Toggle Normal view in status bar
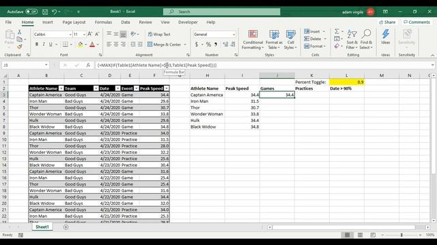 pos(347,235)
